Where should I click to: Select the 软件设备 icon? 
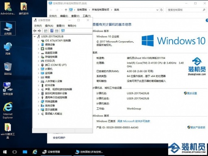point(42,85)
